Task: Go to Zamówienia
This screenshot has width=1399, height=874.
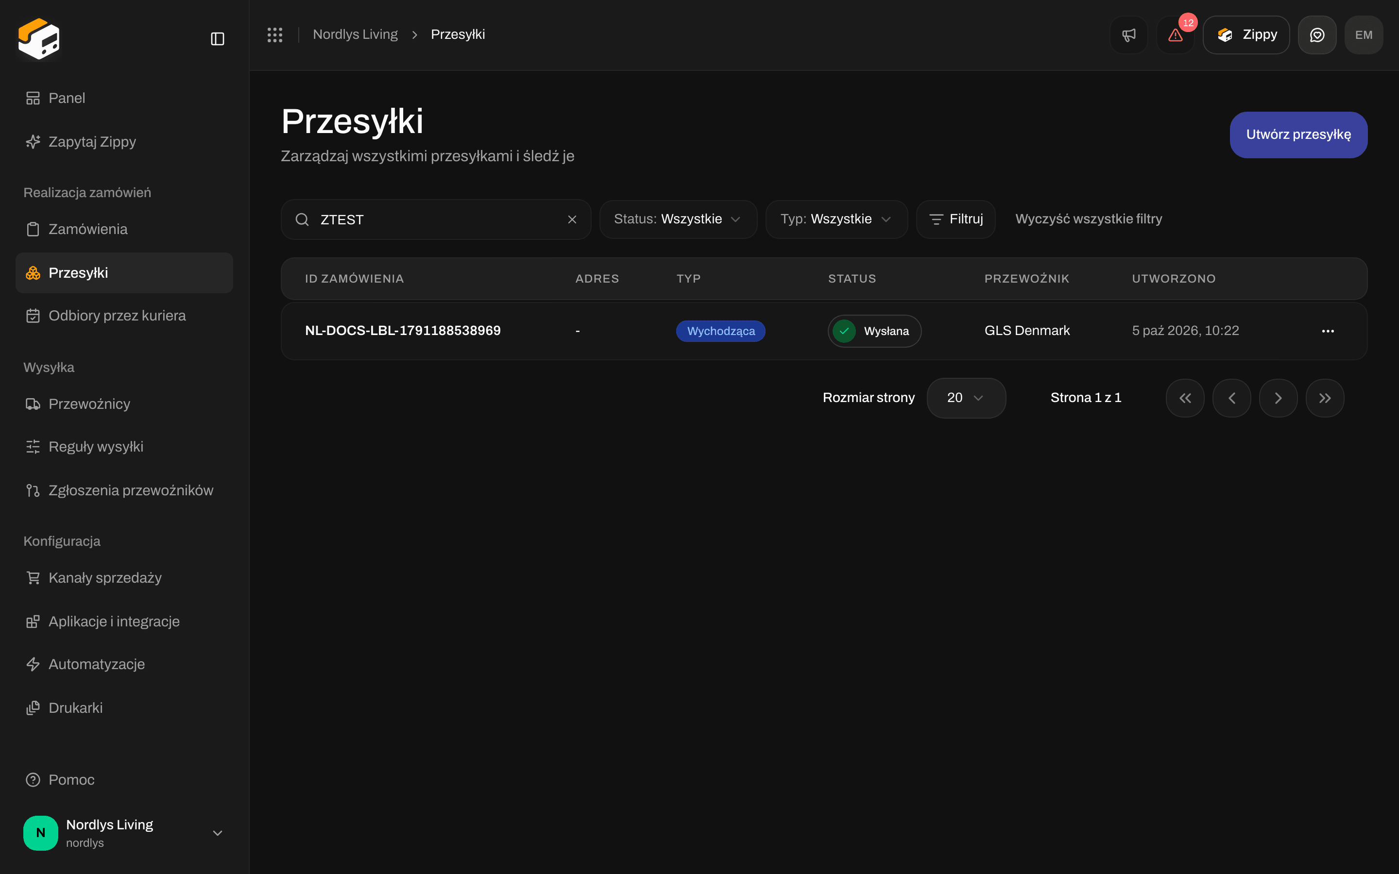Action: click(124, 230)
